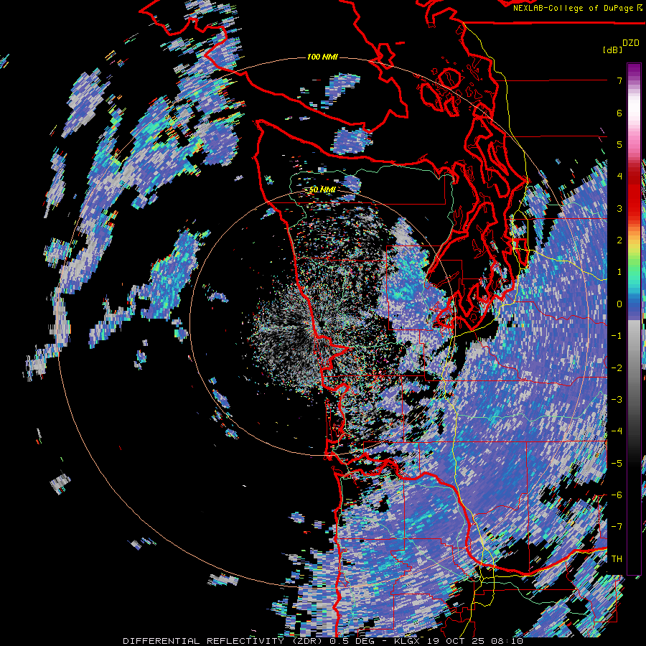Click the ZDR color scale bar
The height and width of the screenshot is (646, 646).
point(634,319)
